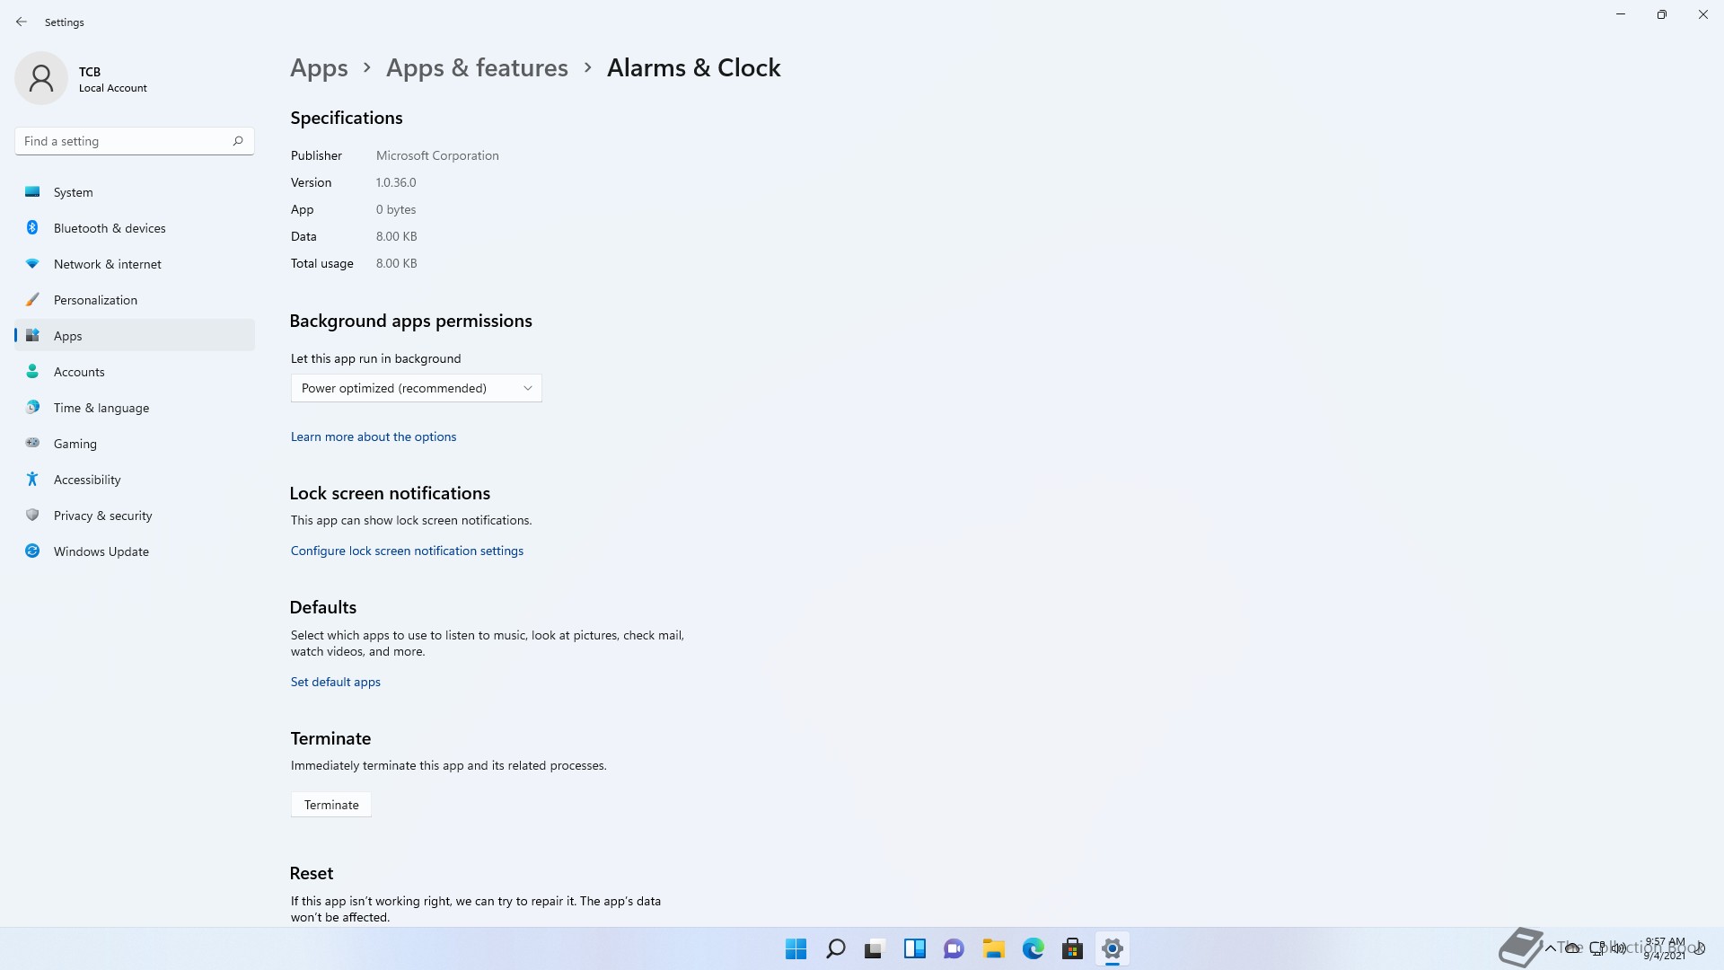Click the version number 1.0.36.0
The height and width of the screenshot is (970, 1724).
pyautogui.click(x=396, y=182)
